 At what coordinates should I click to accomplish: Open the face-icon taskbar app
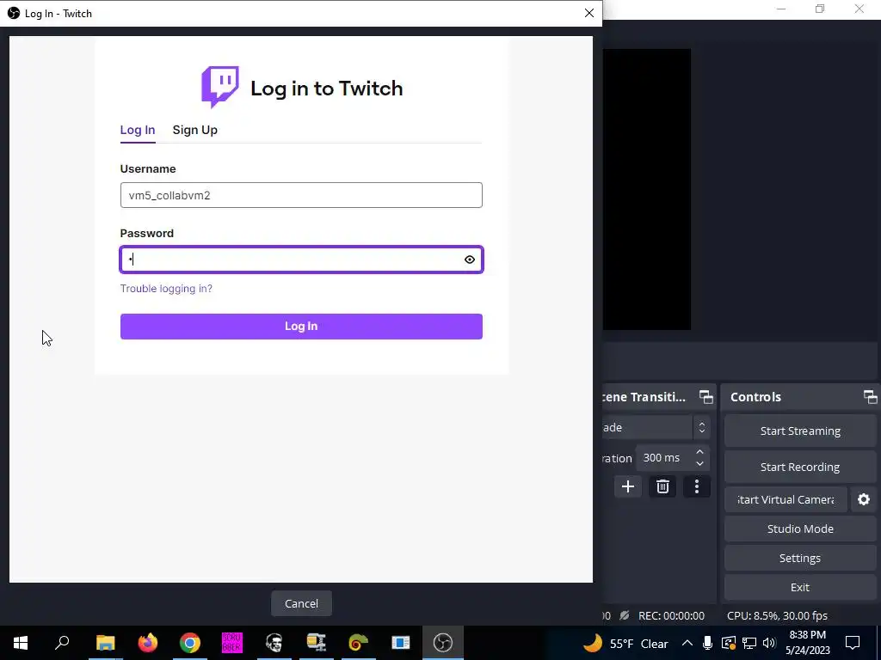[x=274, y=643]
